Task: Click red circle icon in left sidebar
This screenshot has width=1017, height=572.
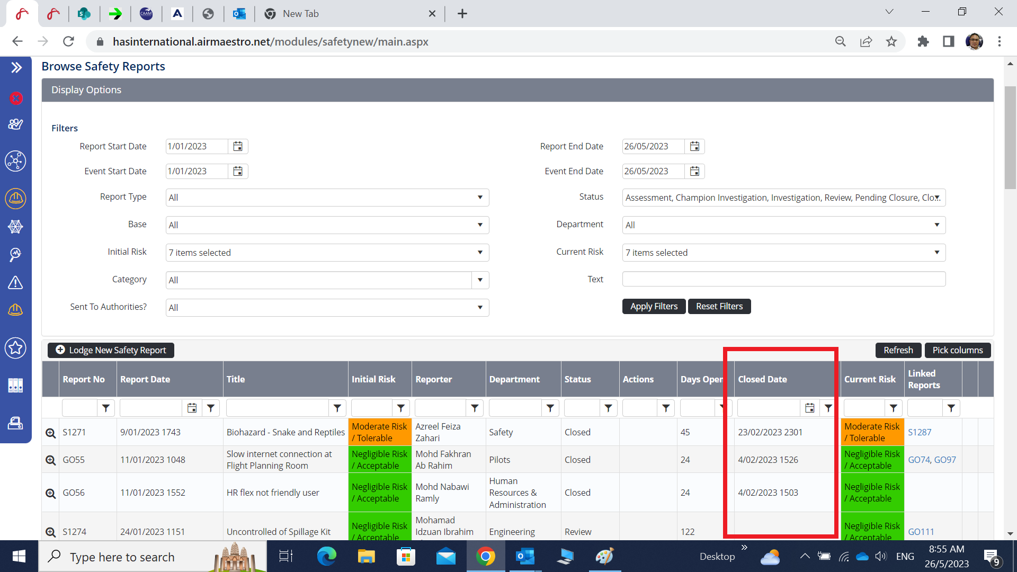Action: pyautogui.click(x=16, y=98)
